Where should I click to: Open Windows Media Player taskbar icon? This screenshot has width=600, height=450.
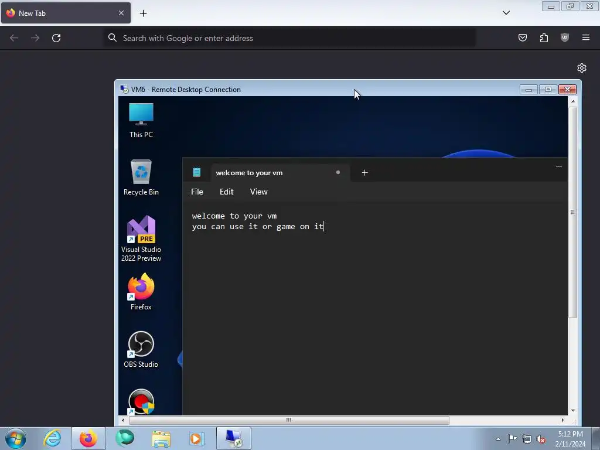point(197,438)
